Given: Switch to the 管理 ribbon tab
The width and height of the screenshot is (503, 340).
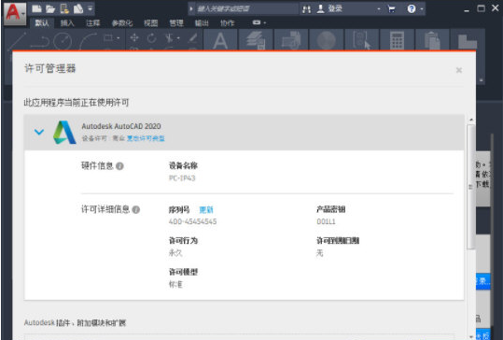Looking at the screenshot, I should [176, 22].
